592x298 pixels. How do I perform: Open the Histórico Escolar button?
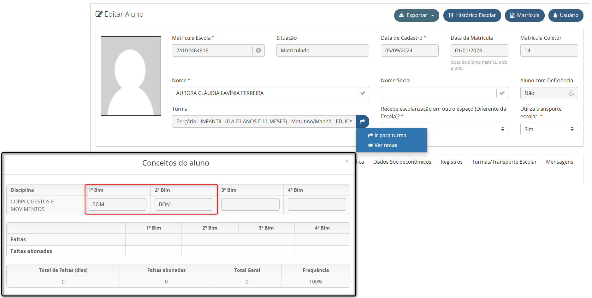[x=472, y=15]
